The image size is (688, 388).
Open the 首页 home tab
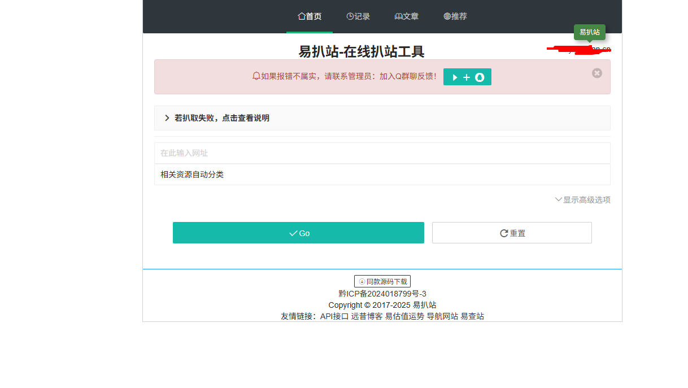(x=310, y=16)
